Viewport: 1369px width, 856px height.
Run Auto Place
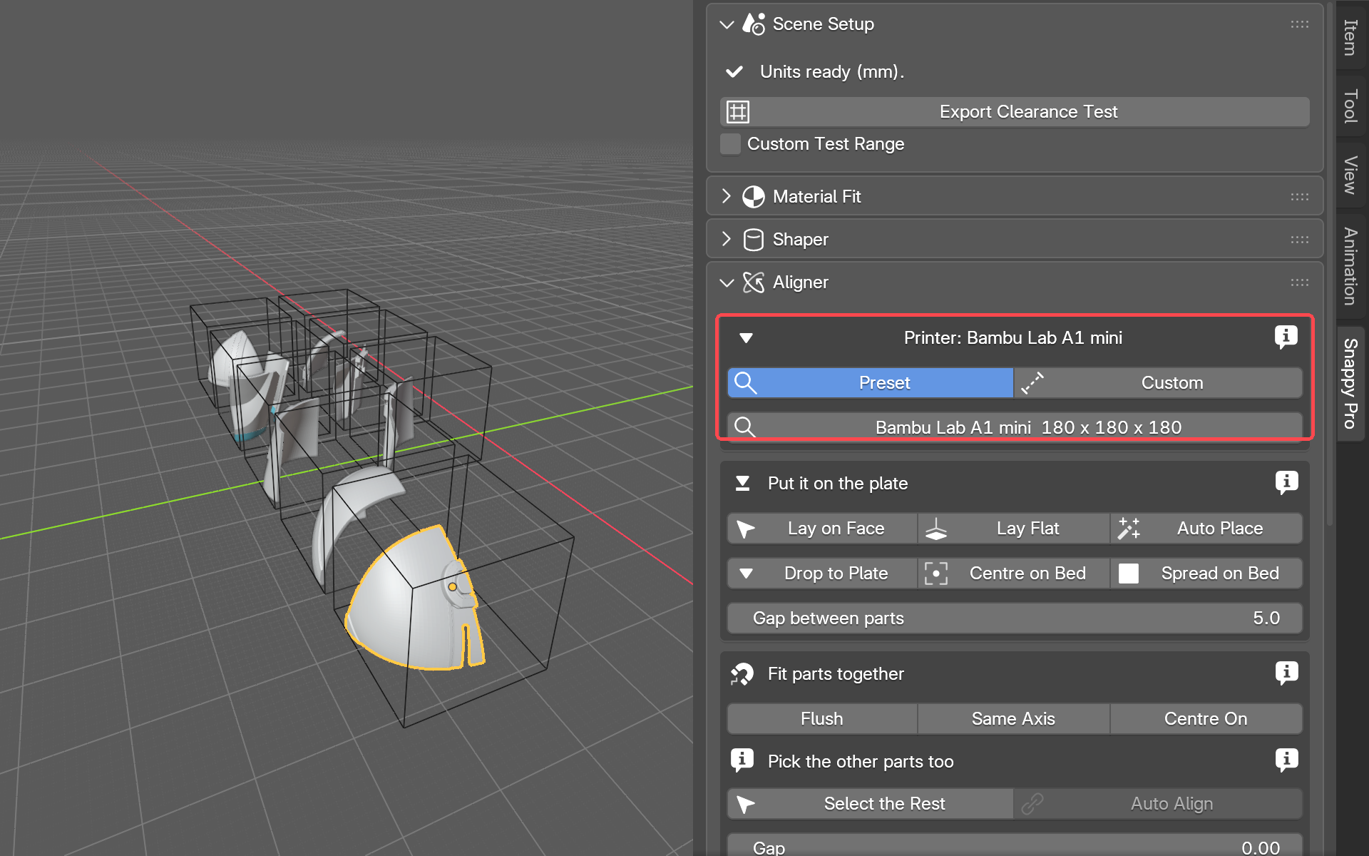(1206, 529)
